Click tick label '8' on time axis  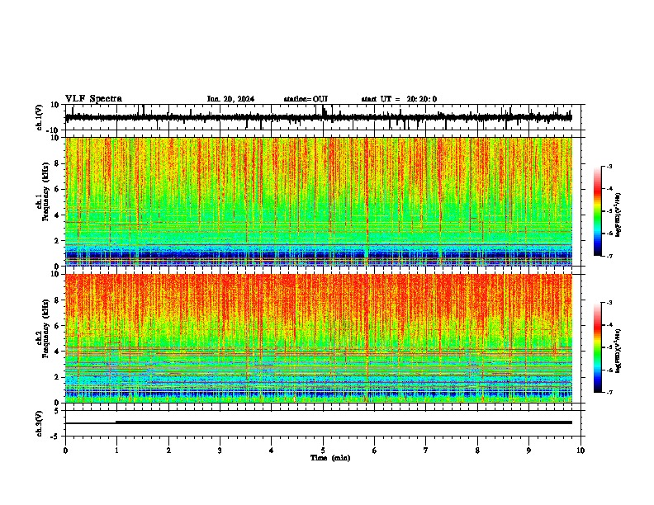[477, 451]
